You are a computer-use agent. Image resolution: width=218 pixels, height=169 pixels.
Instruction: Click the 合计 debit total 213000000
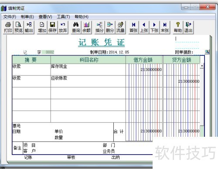pyautogui.click(x=151, y=131)
